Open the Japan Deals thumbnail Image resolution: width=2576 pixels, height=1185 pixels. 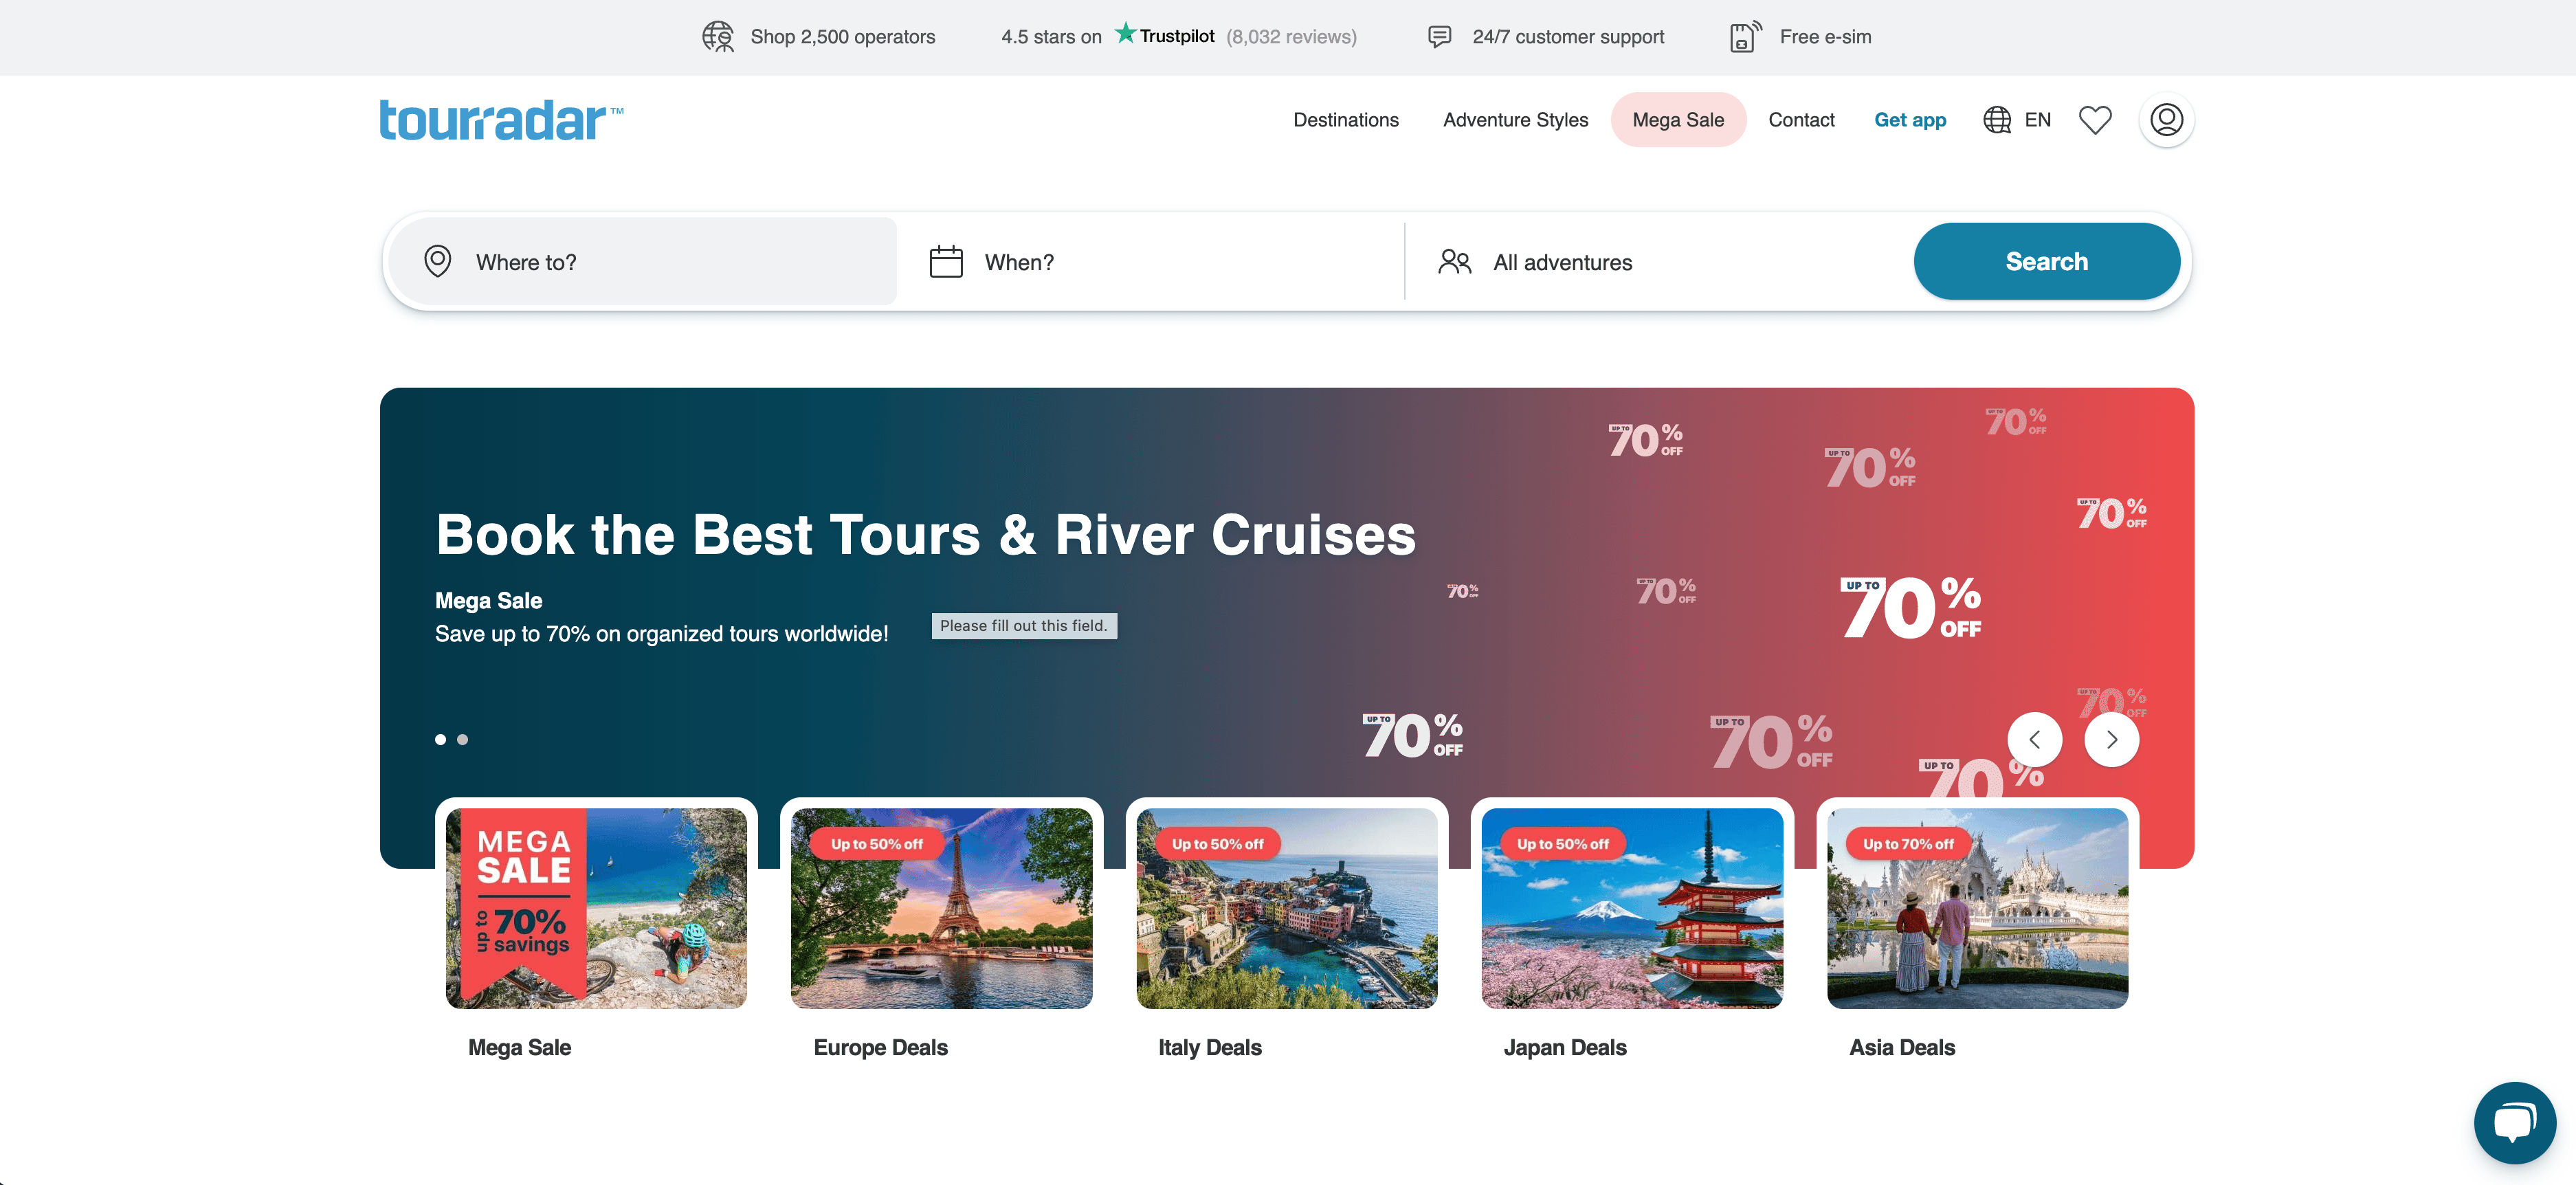[x=1631, y=908]
